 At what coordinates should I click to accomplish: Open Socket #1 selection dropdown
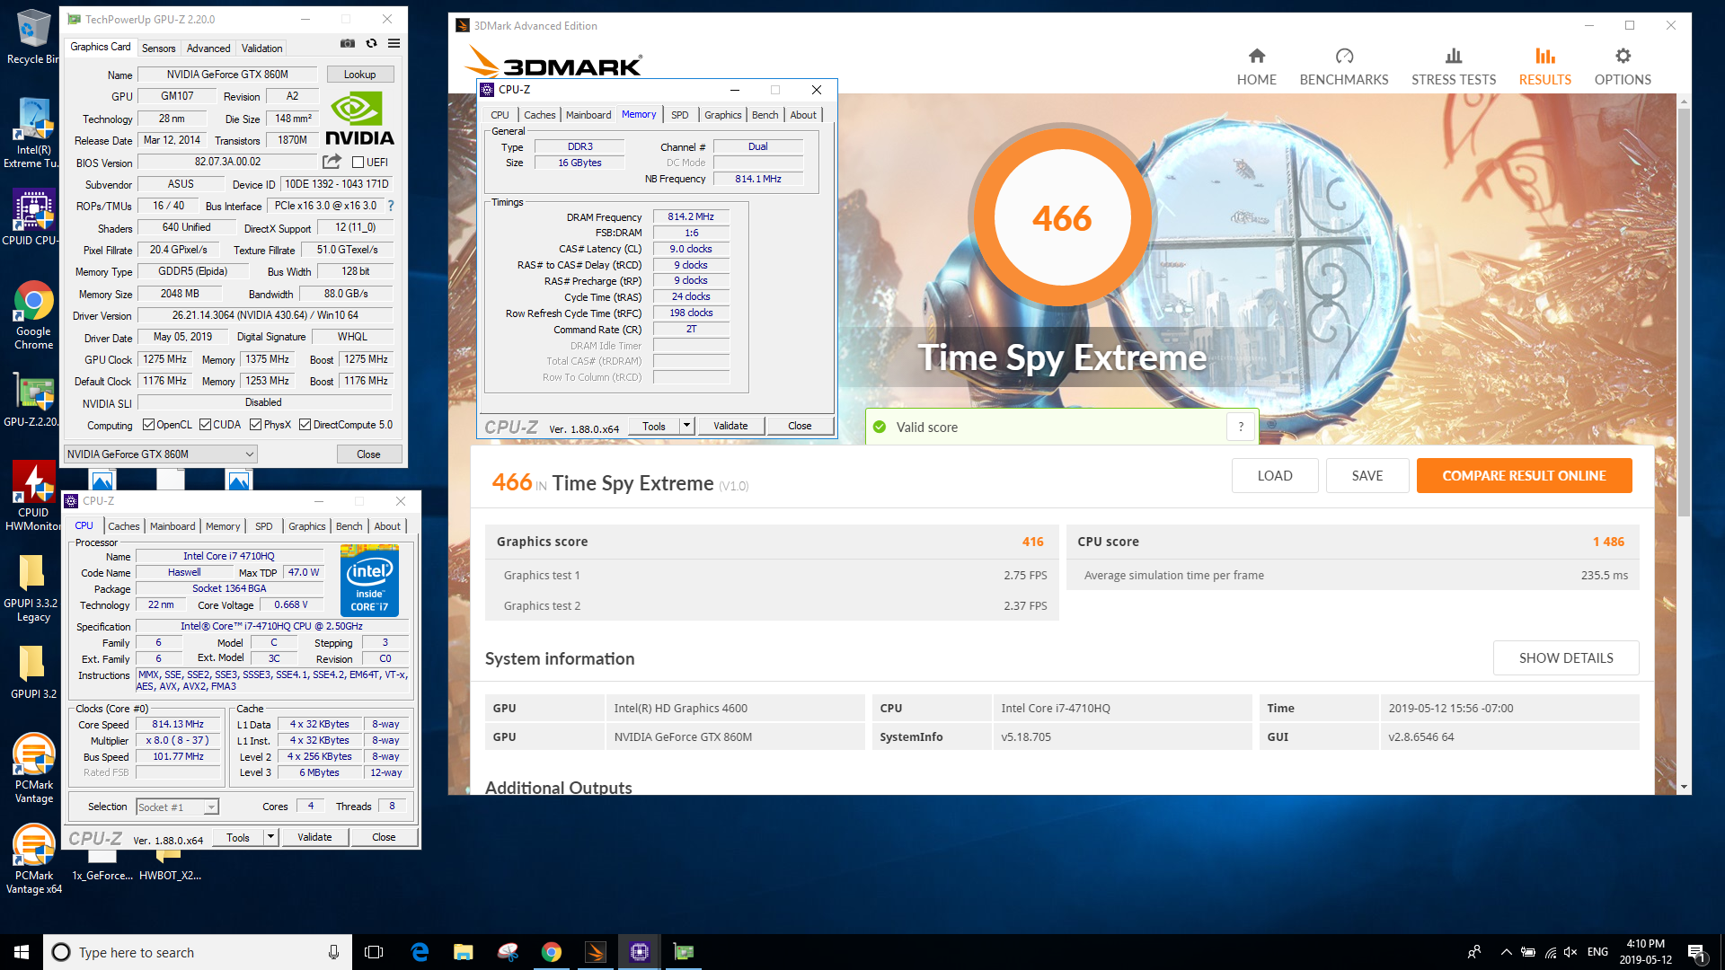coord(177,807)
